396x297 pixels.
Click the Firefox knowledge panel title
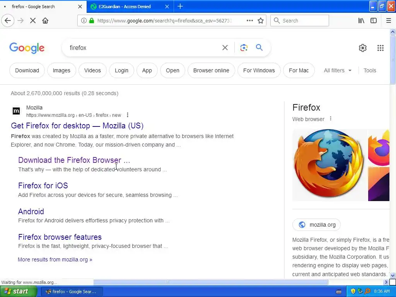click(x=306, y=108)
